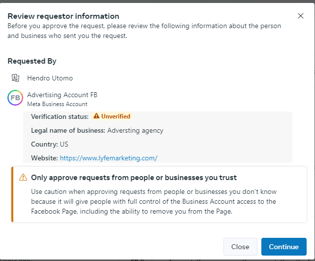Click the caution paragraph about Business Account access

154,201
